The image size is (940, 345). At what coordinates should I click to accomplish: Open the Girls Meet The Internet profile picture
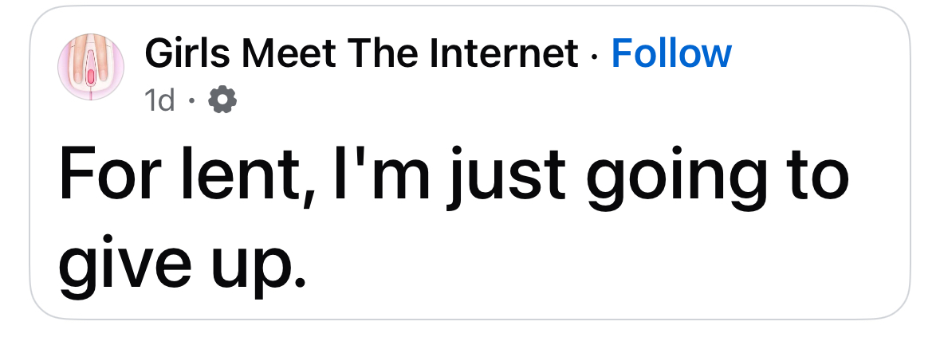click(90, 66)
